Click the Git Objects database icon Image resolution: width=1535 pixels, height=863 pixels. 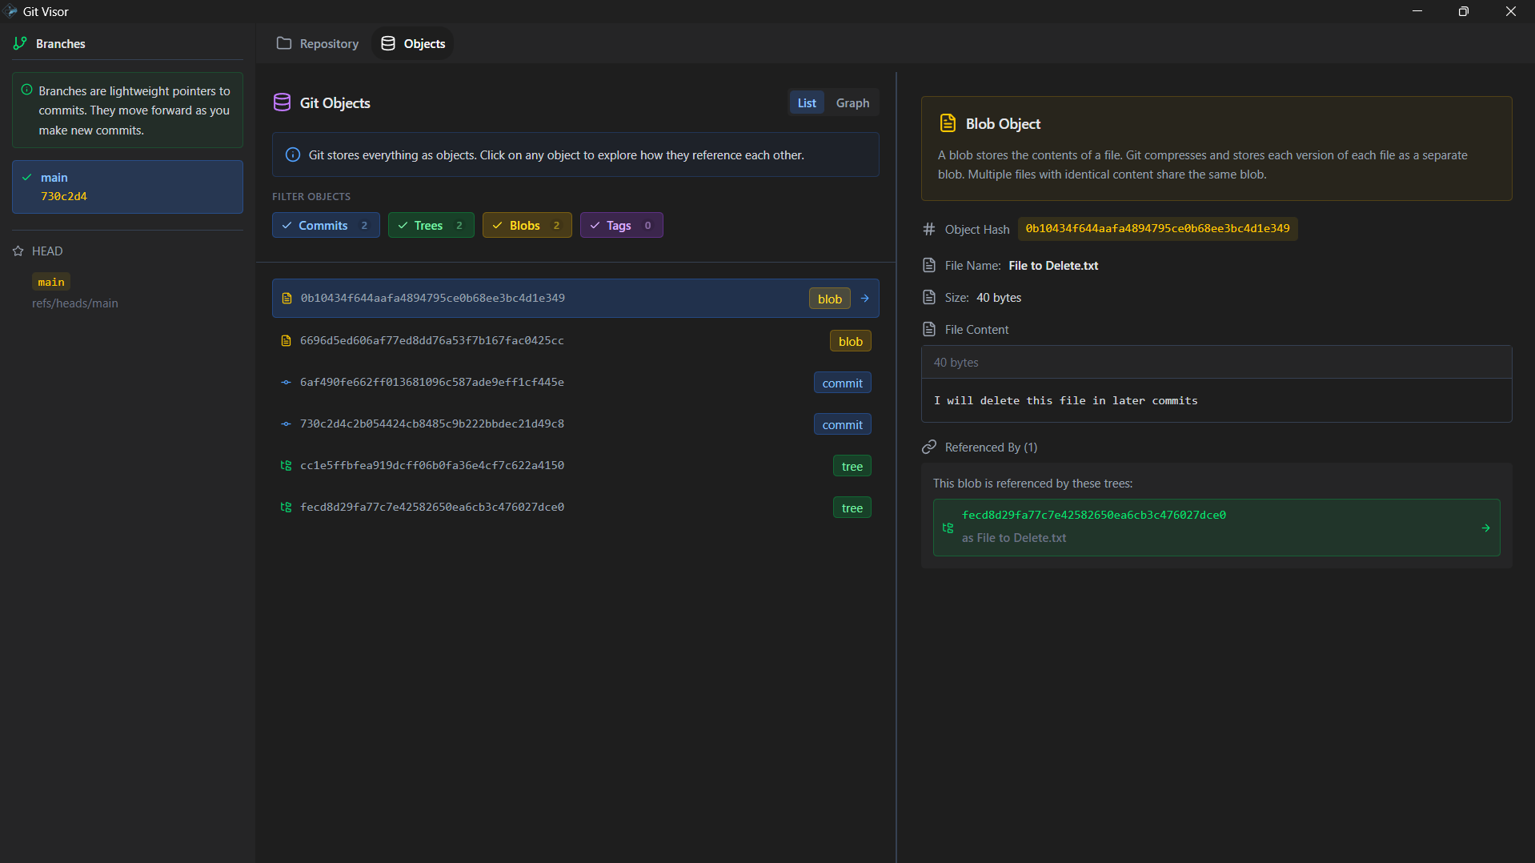(282, 102)
